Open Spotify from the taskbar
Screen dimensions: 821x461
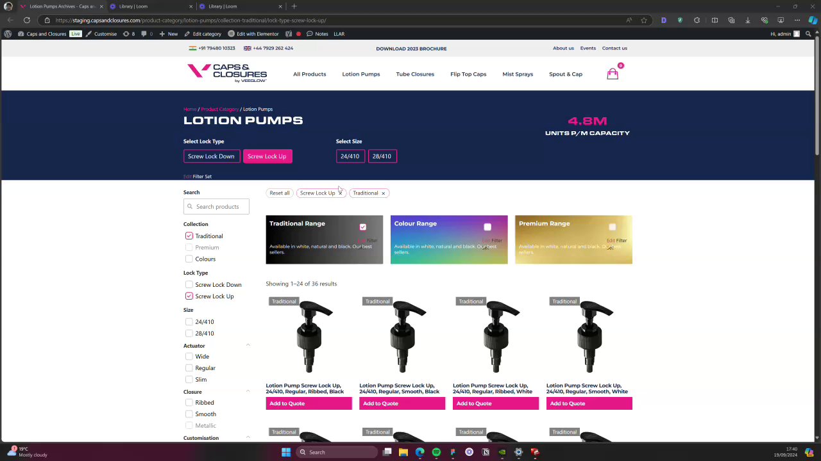[436, 452]
